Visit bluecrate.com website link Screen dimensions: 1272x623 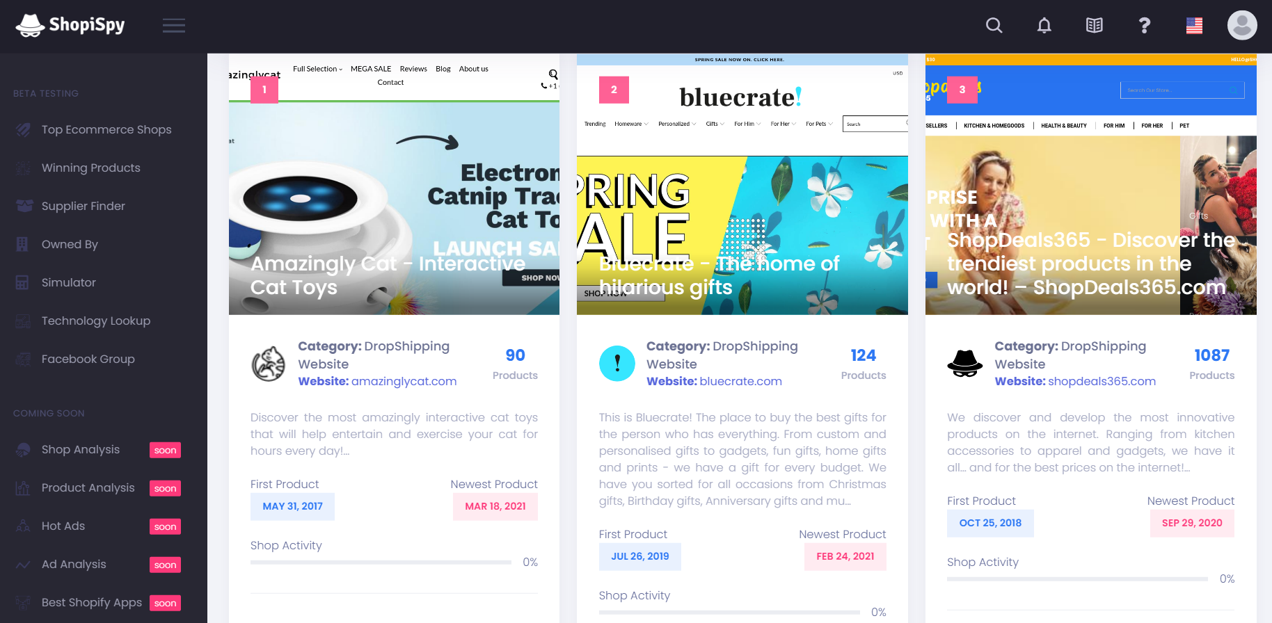741,382
